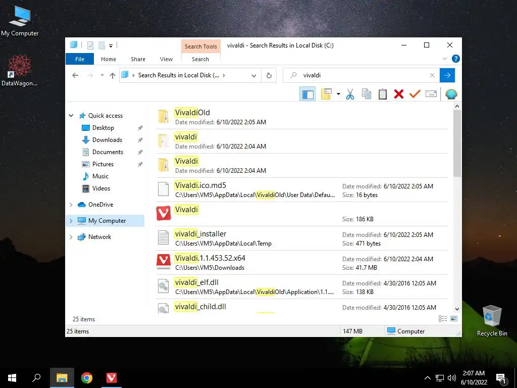Select Network in the navigation pane
The height and width of the screenshot is (388, 517).
(x=99, y=237)
